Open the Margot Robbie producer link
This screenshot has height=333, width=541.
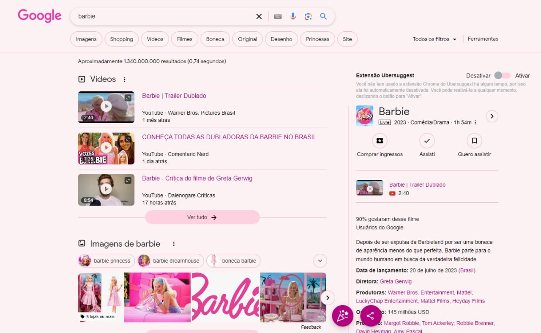(402, 323)
